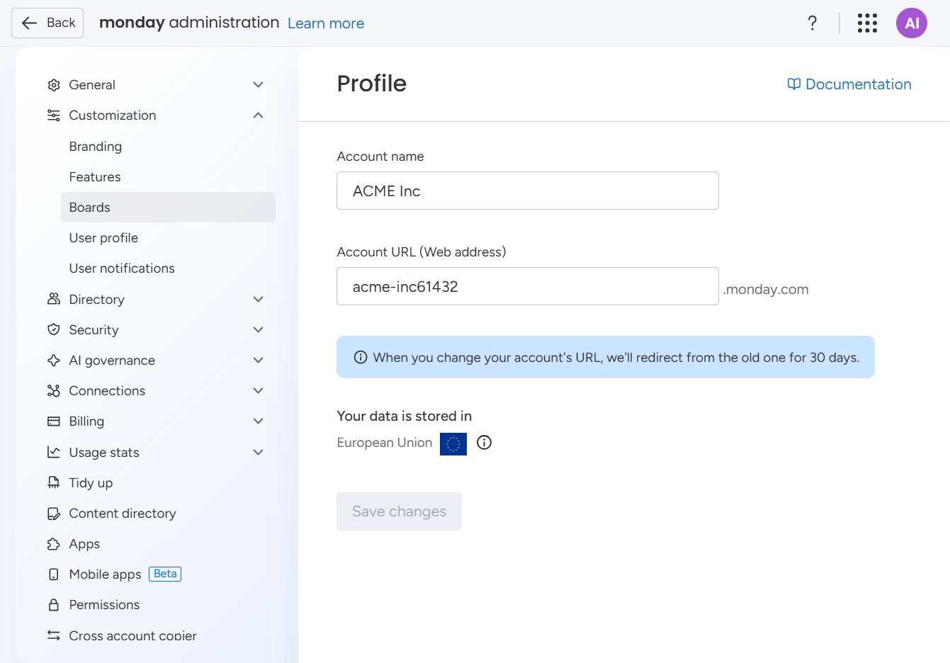Open the User notifications submenu item

tap(168, 268)
